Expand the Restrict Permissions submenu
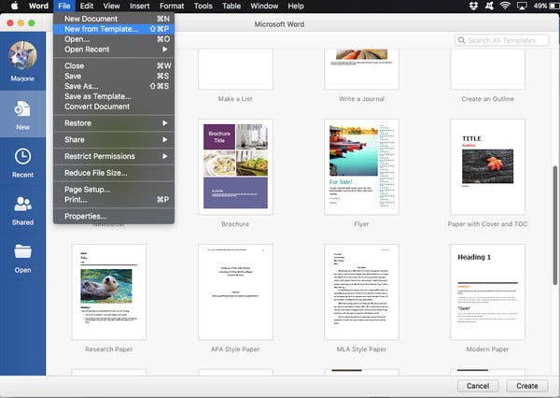The image size is (560, 398). pos(114,156)
